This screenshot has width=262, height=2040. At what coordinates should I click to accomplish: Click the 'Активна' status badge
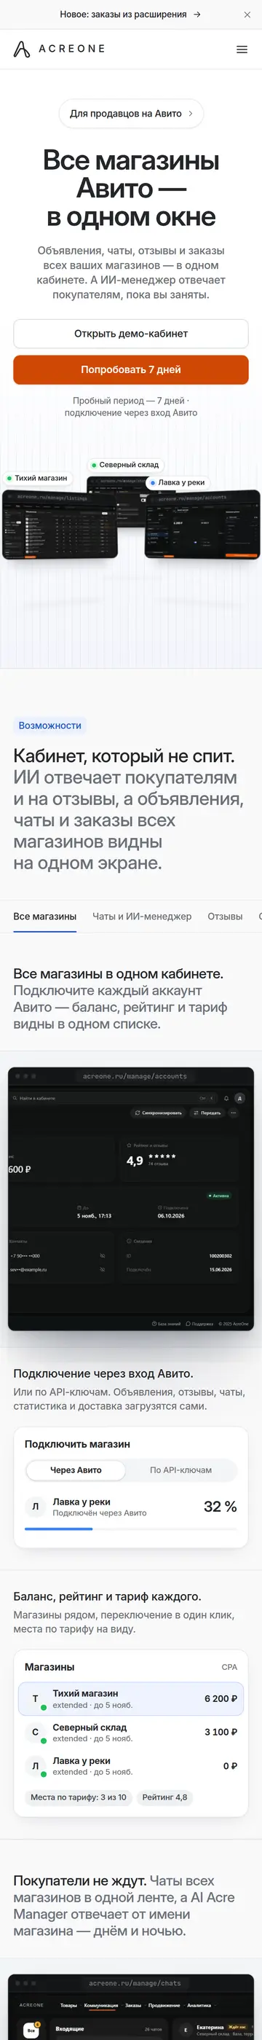(x=218, y=1196)
